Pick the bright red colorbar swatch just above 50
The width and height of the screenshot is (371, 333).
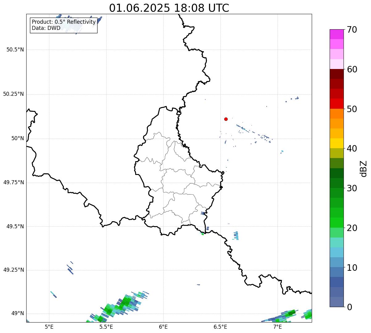tap(336, 104)
